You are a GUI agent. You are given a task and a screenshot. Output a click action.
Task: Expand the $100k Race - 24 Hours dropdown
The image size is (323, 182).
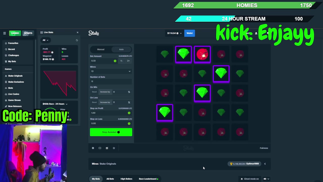tap(55, 104)
